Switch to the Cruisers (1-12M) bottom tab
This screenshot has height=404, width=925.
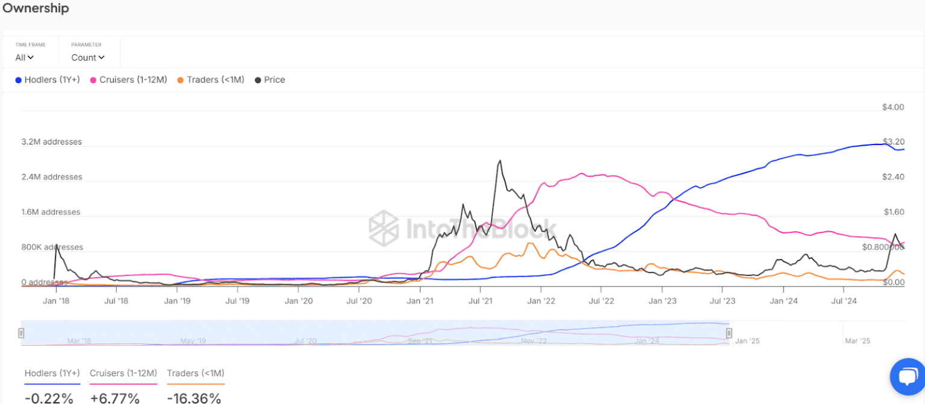click(123, 373)
